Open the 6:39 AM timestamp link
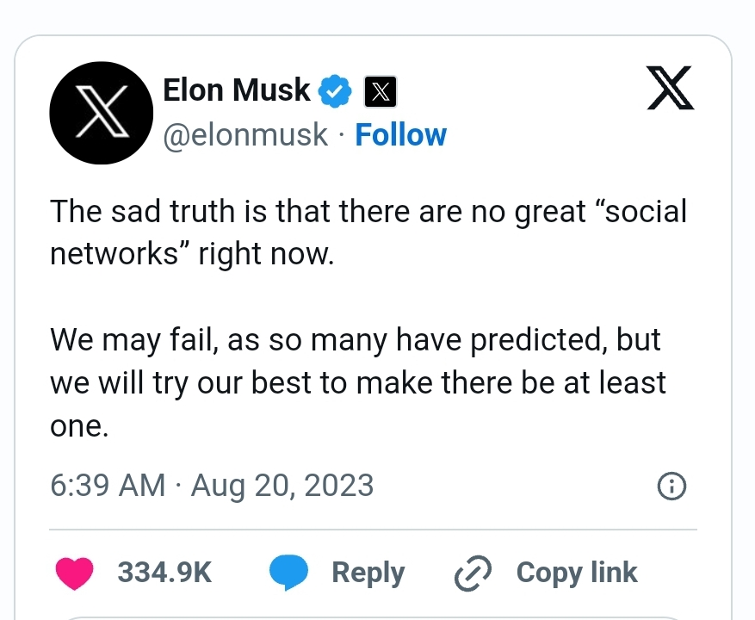The width and height of the screenshot is (755, 620). point(108,486)
